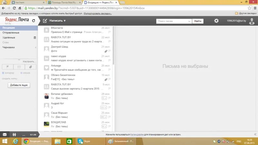Filter messages with attachments using the paperclip button

click(31, 67)
